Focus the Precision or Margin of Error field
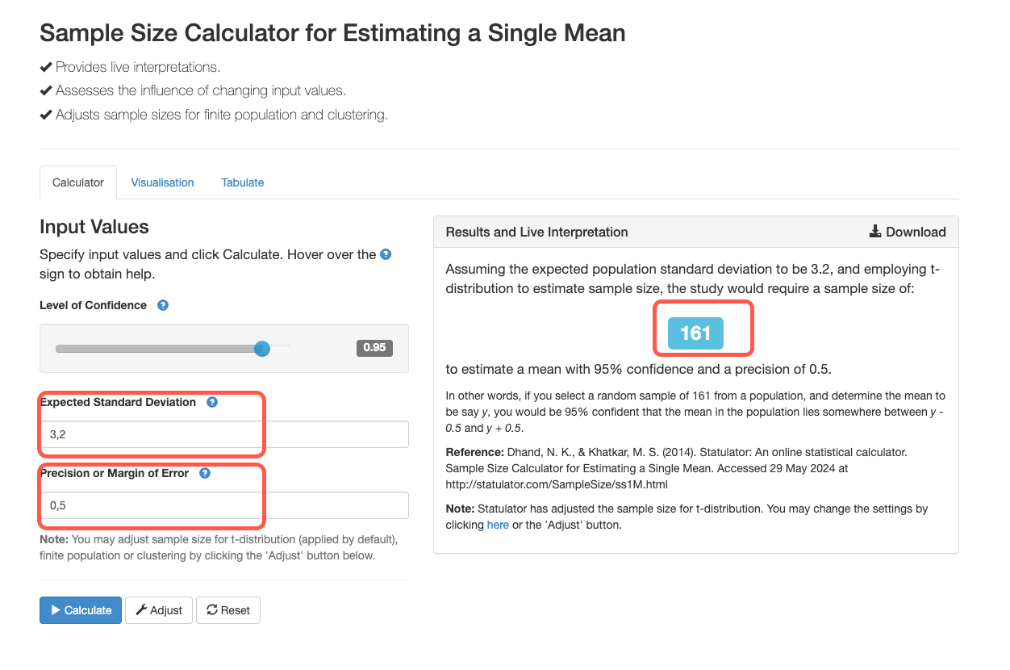 point(224,505)
